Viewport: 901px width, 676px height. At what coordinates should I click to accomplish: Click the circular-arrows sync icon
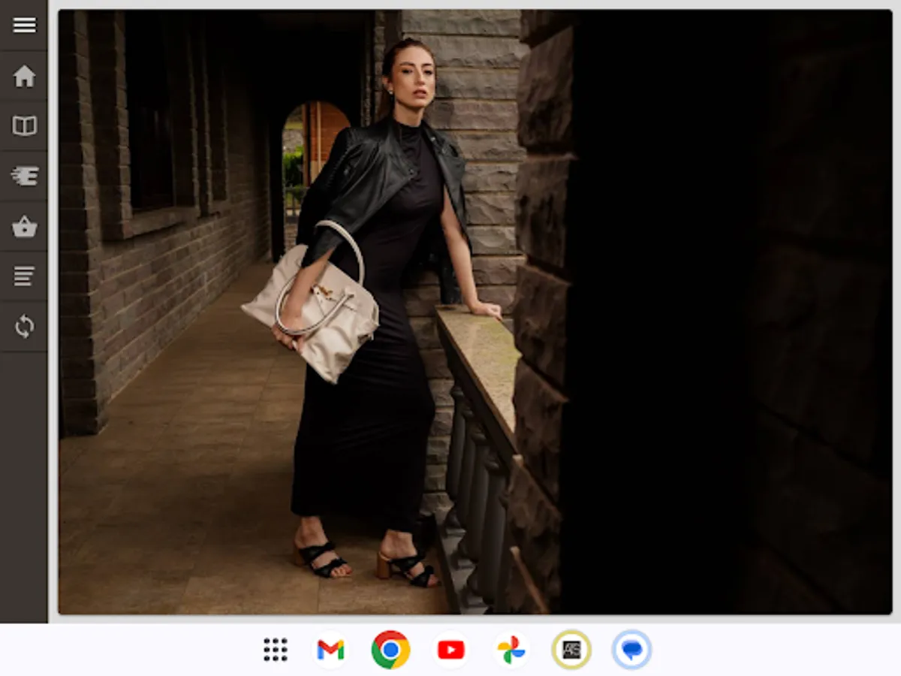click(24, 327)
